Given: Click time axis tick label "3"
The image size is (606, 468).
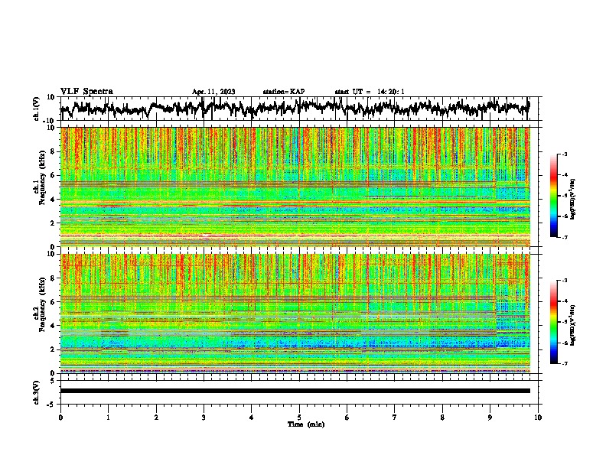Looking at the screenshot, I should pyautogui.click(x=204, y=418).
